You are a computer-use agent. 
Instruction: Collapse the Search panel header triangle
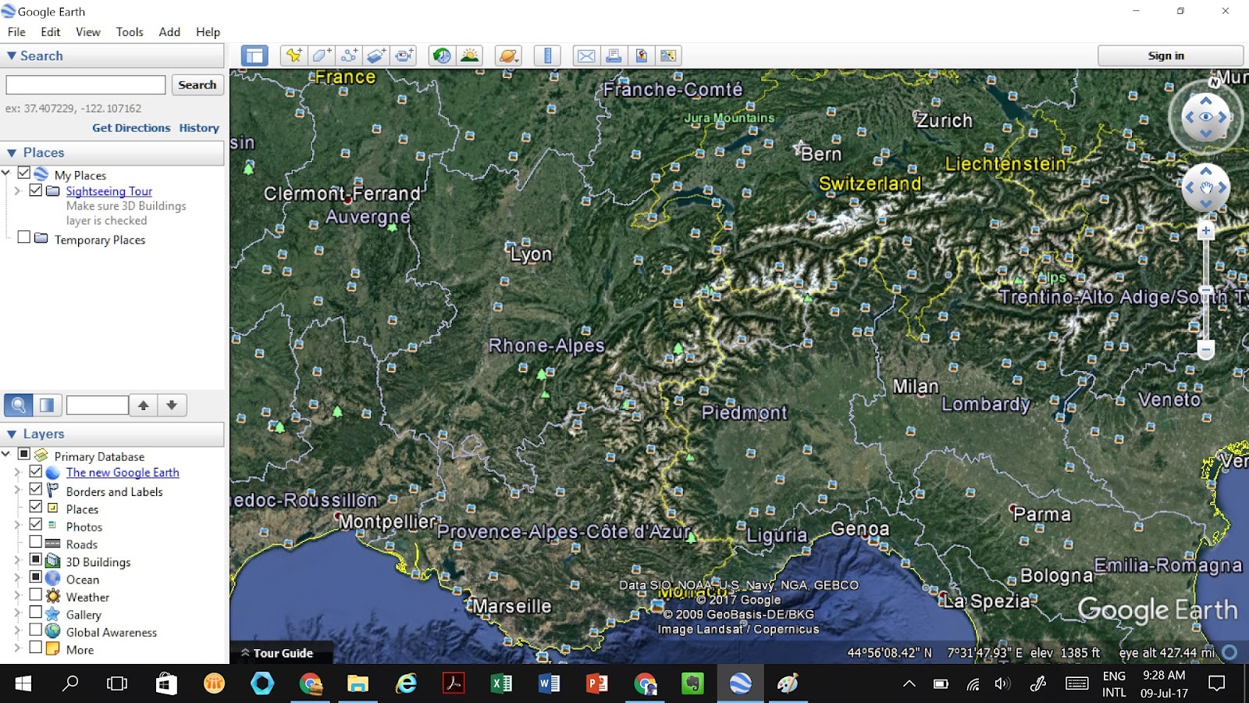12,56
